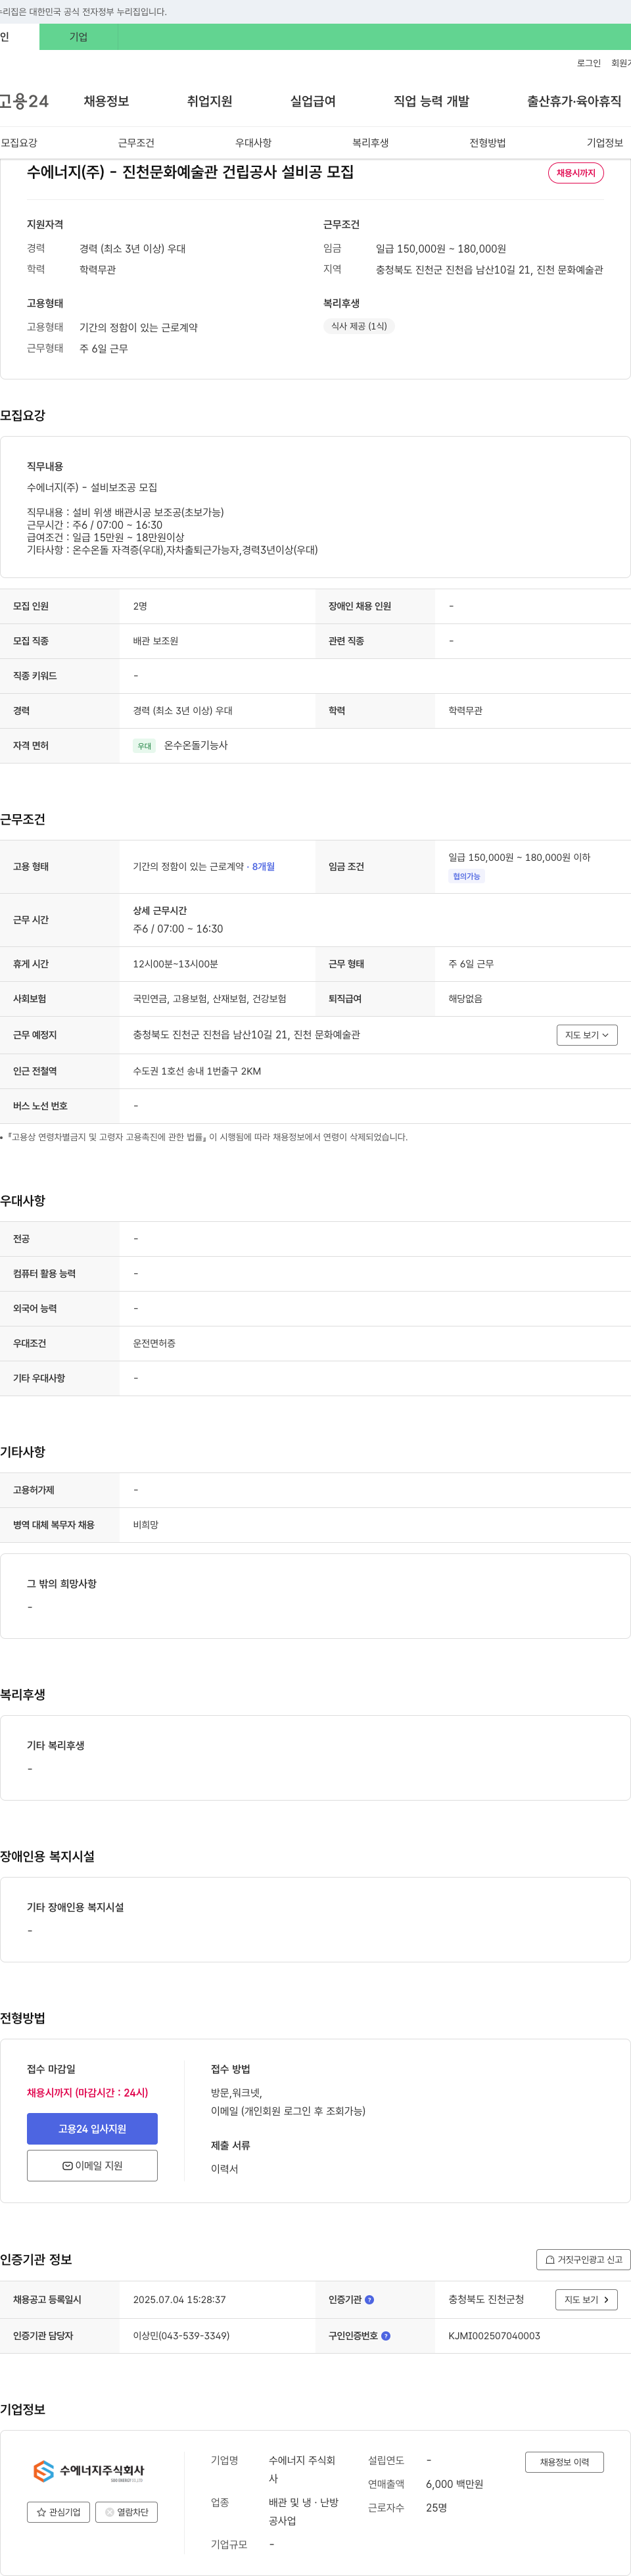
Task: Click the certification number KJMI002507040003
Action: click(494, 2336)
